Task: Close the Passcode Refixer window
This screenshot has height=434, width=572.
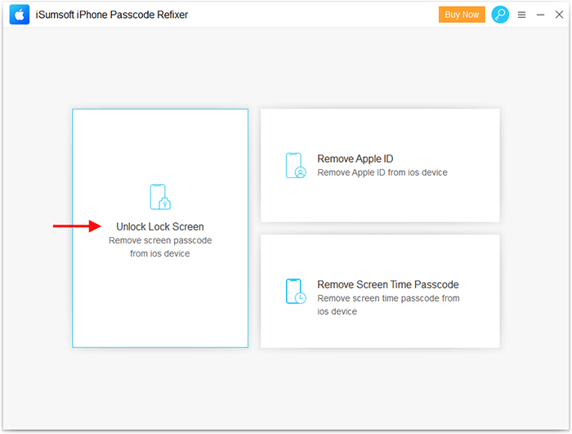Action: point(559,15)
